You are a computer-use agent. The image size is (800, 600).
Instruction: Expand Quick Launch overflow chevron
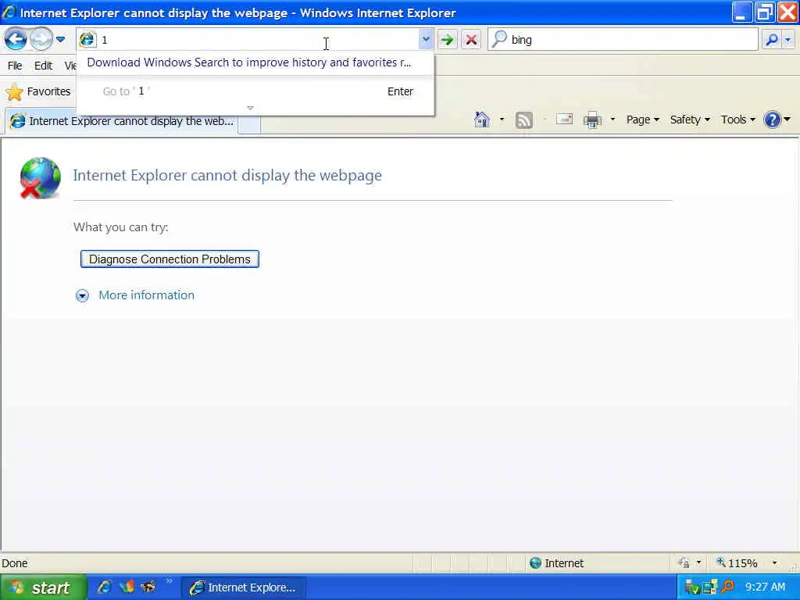click(170, 581)
